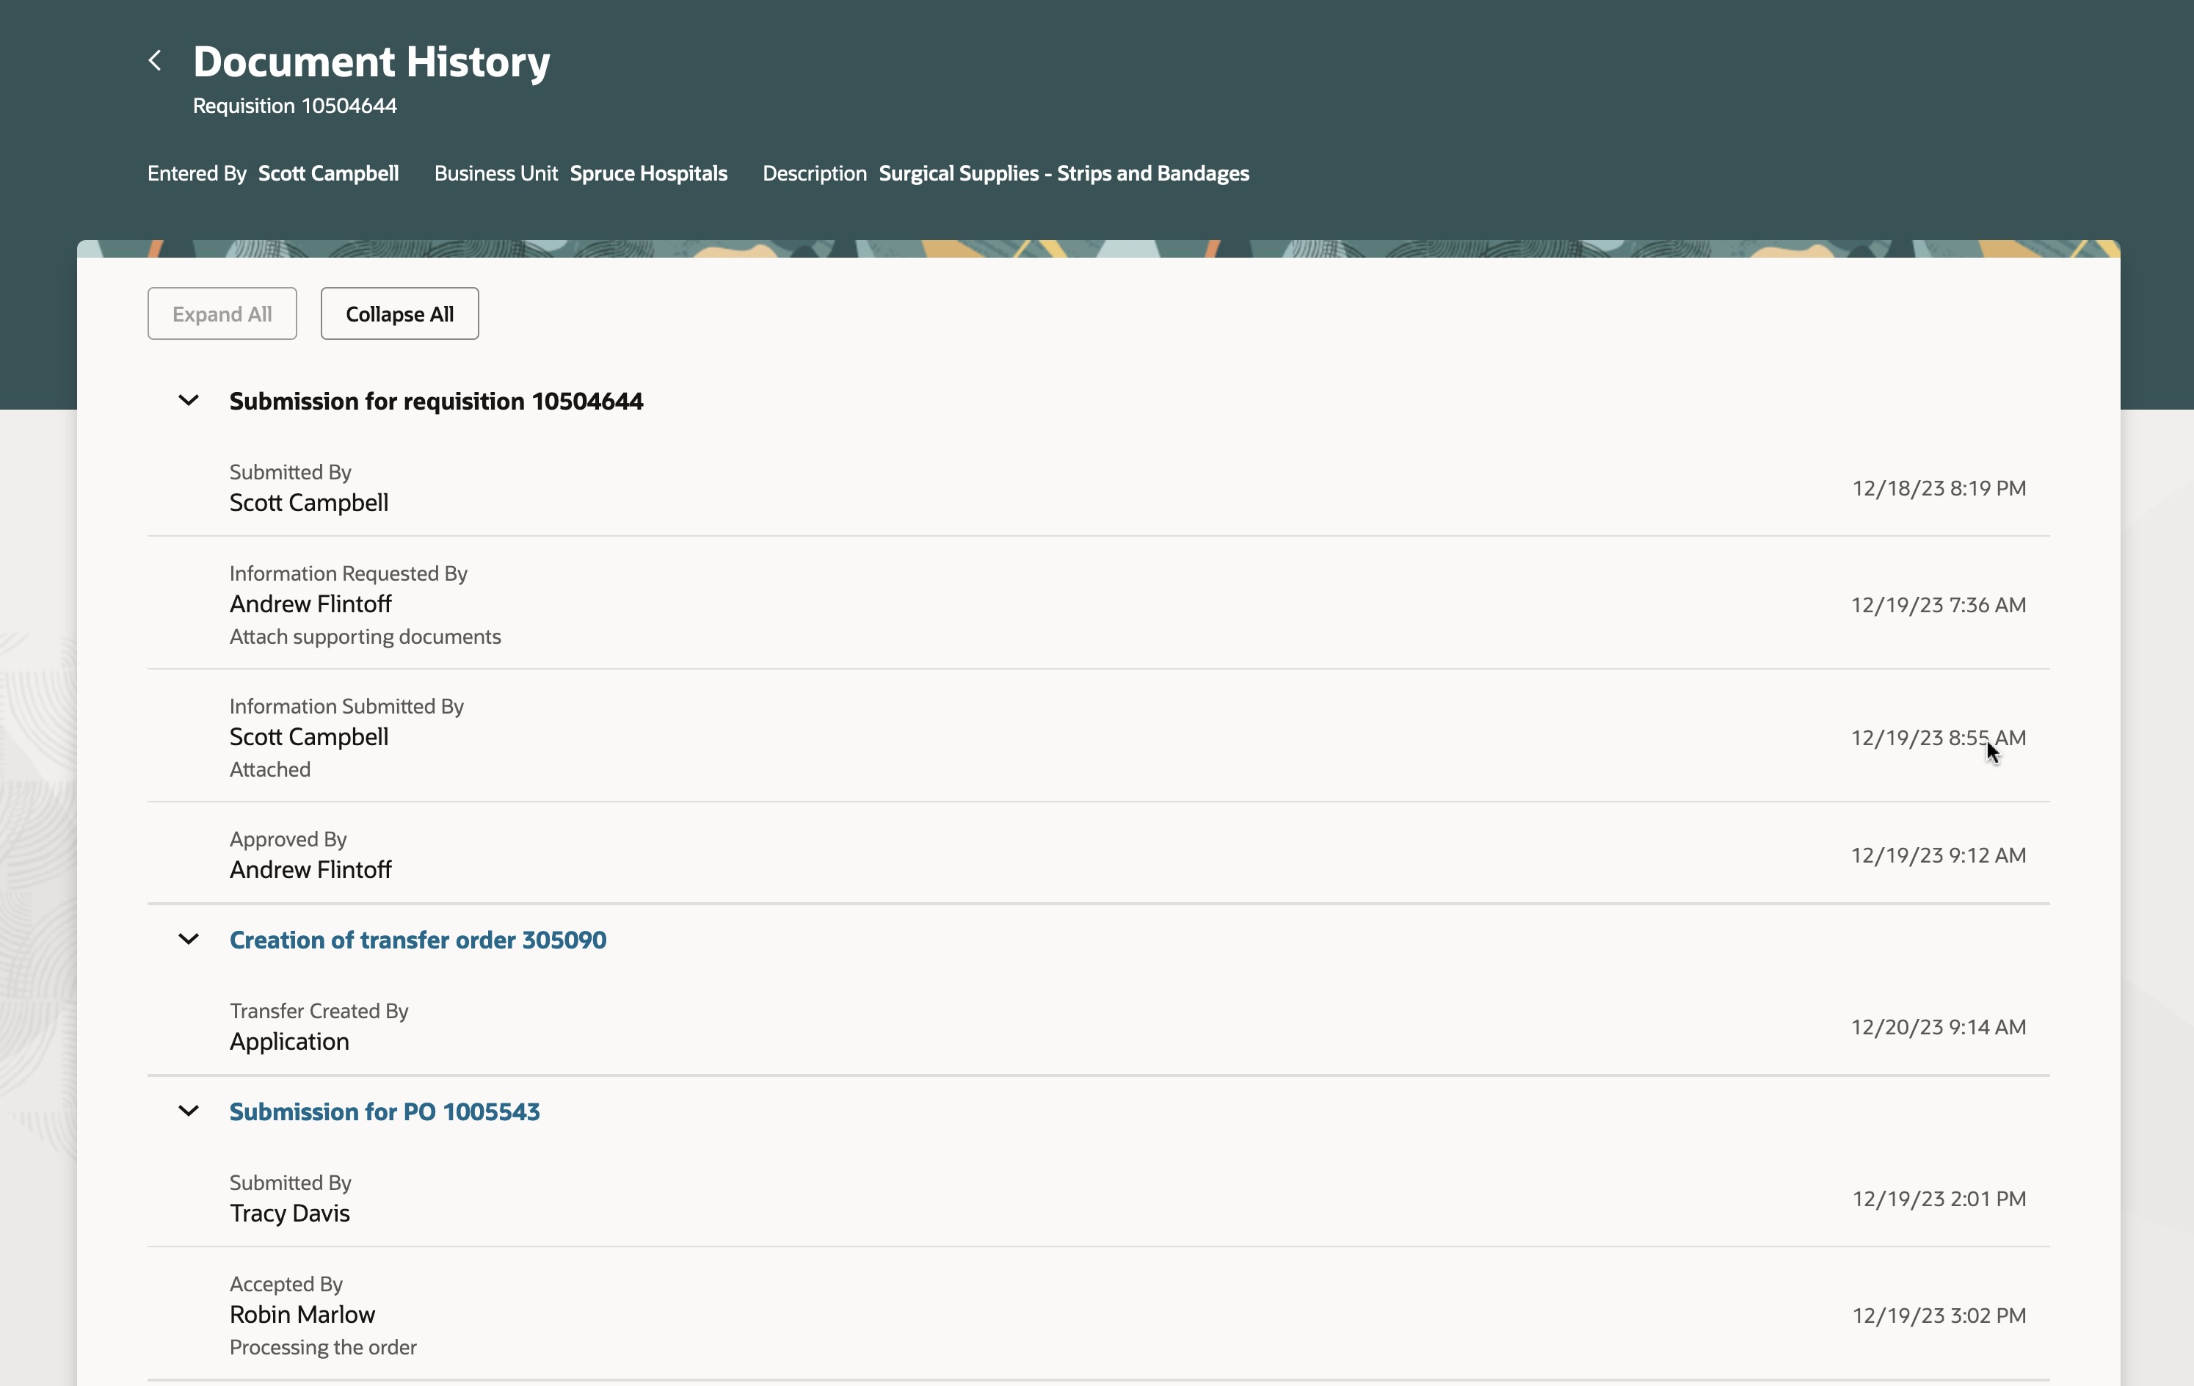Click the Surgical Supplies description text
Viewport: 2194px width, 1386px height.
1064,173
